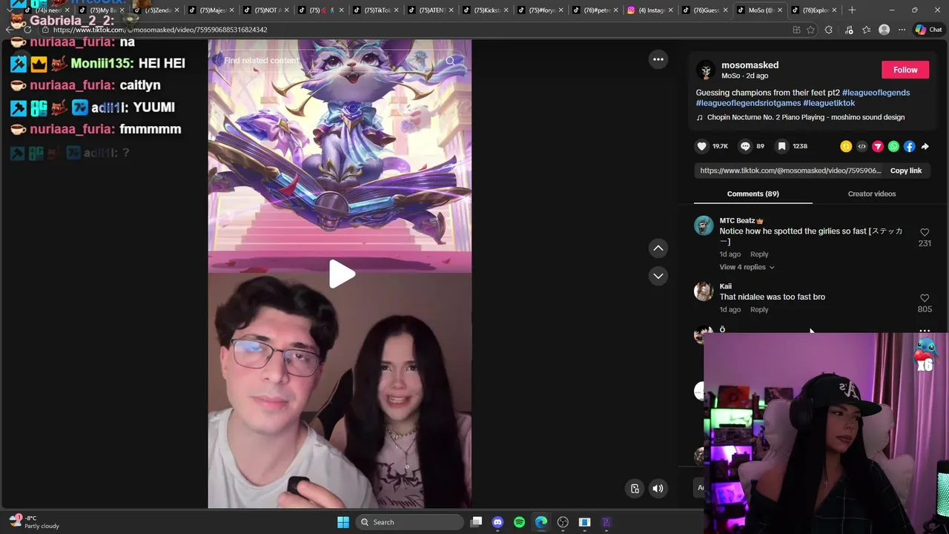949x534 pixels.
Task: Open MTC Beatz commenter avatar
Action: (704, 225)
